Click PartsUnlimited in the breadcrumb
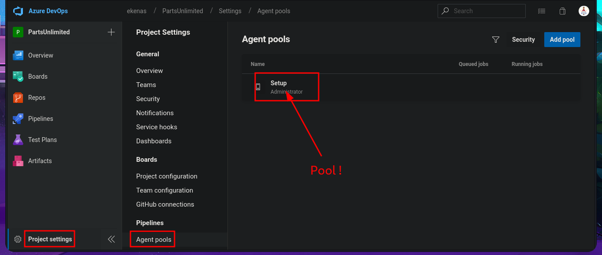Screen dimensions: 602x255 tap(182, 11)
